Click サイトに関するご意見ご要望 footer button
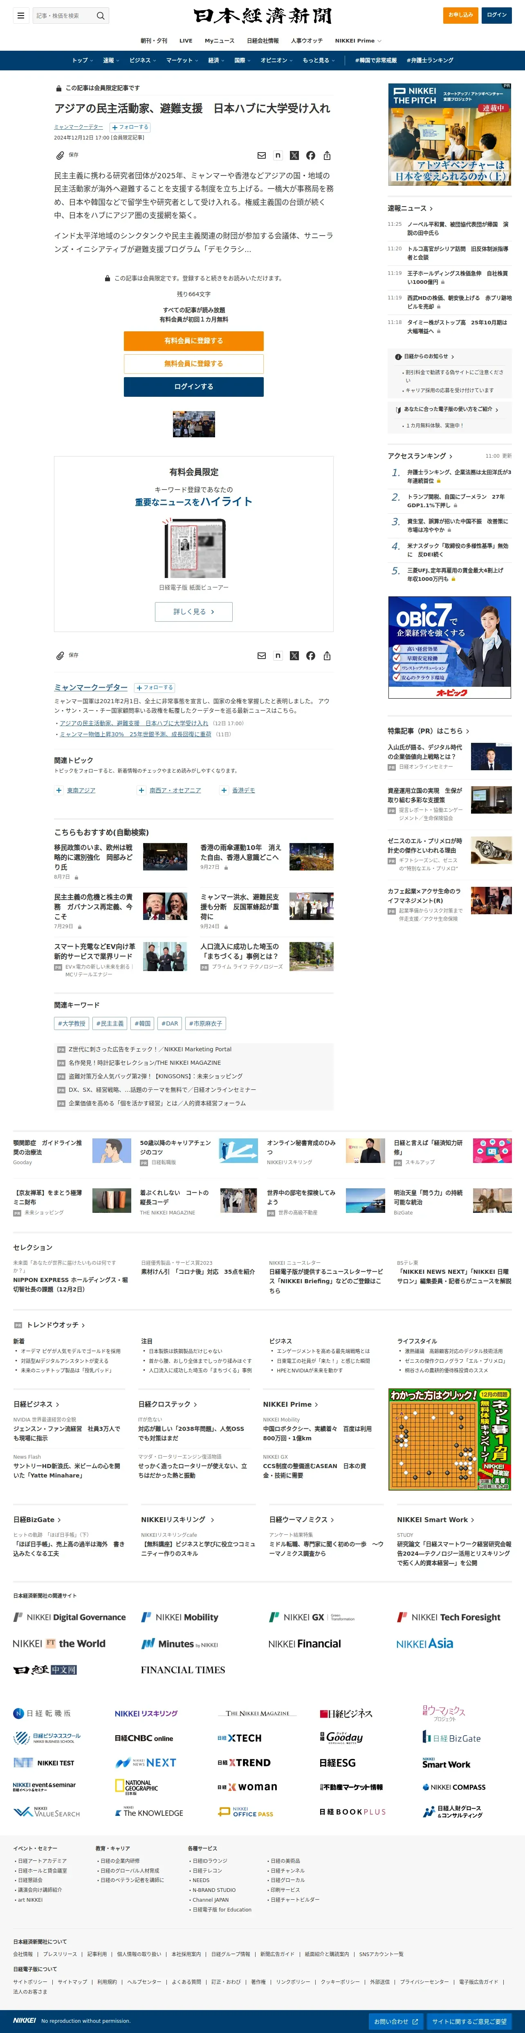The width and height of the screenshot is (525, 2033). coord(470,2021)
